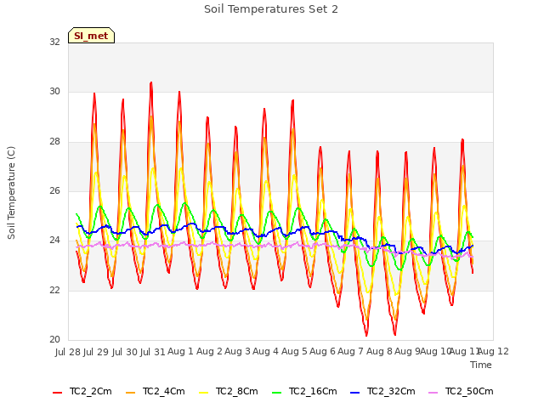Click the Soil Temperature (C) axis label
Viewport: 544px width, 408px height.
[11, 193]
